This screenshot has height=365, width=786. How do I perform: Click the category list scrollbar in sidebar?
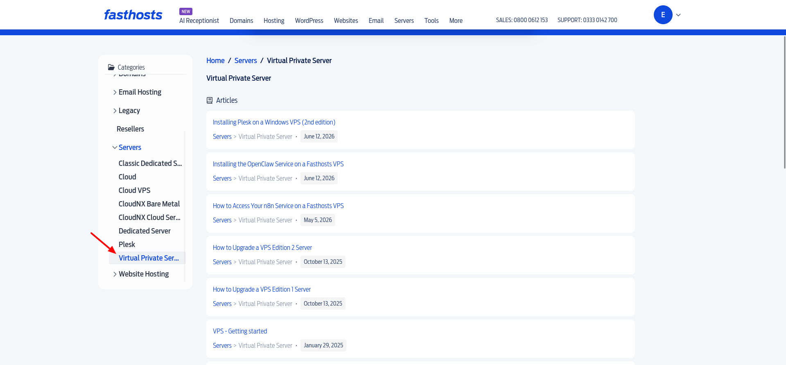point(185,206)
